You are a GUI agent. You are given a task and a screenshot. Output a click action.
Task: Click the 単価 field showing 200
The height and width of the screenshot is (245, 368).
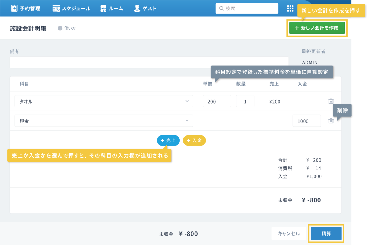point(217,102)
